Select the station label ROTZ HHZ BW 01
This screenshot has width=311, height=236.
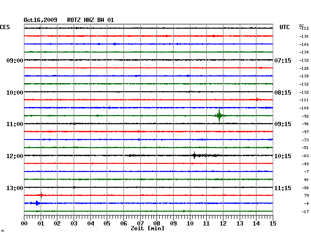click(90, 20)
